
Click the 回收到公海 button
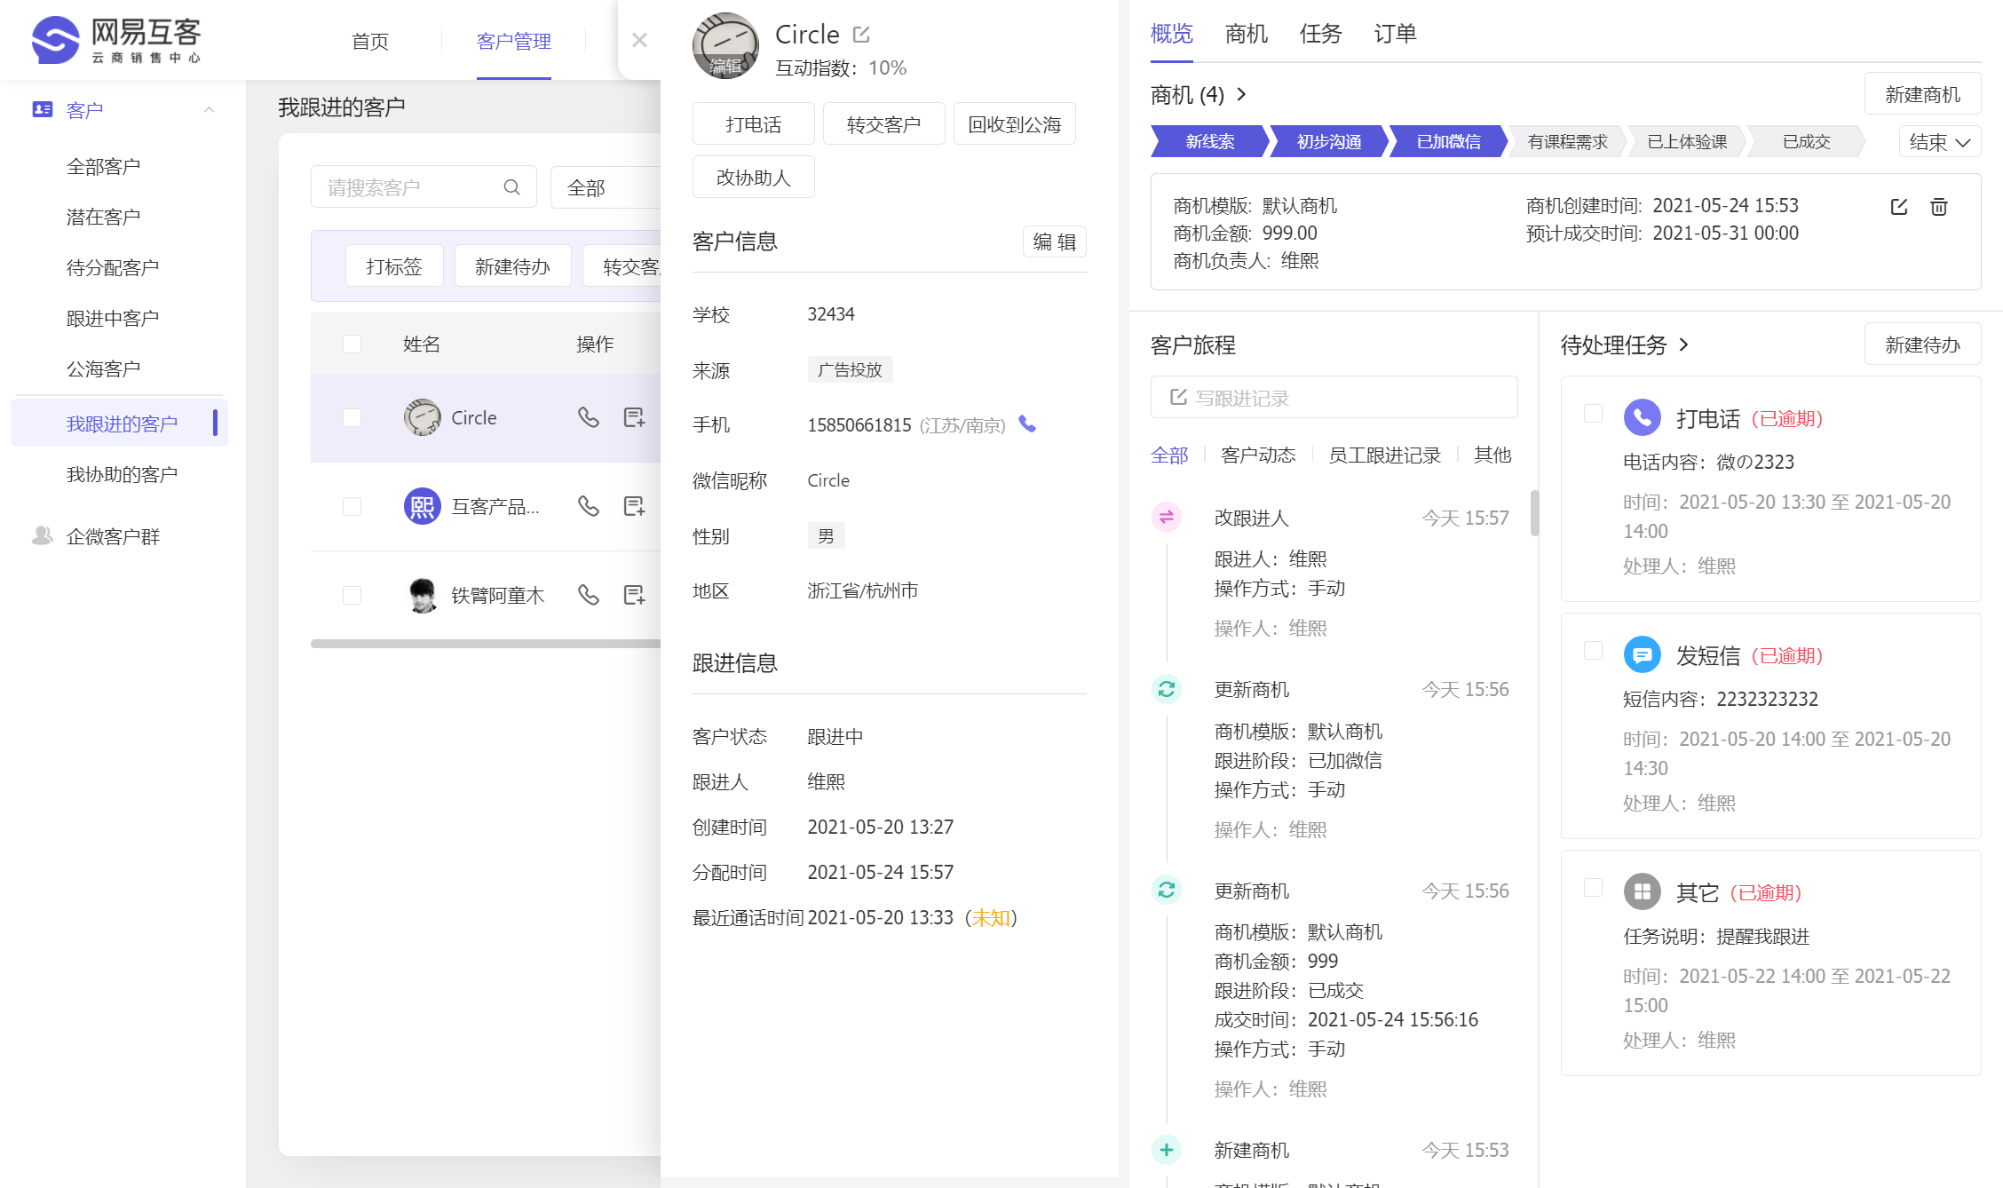pyautogui.click(x=1014, y=124)
